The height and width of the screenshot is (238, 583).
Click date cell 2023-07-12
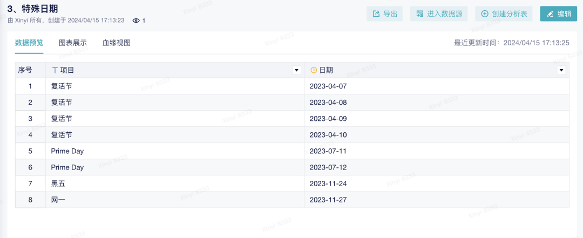point(437,167)
